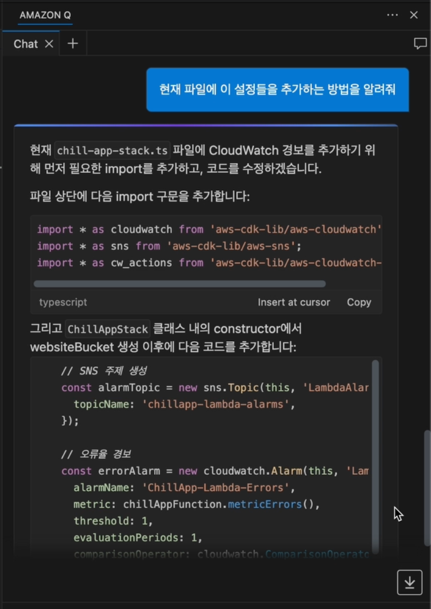
Task: Click the ChillAppStack inline code
Action: [107, 330]
